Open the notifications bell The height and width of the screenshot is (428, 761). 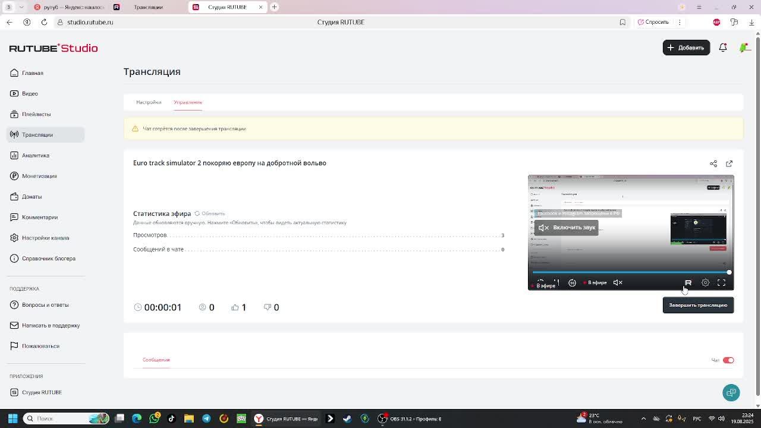(723, 48)
